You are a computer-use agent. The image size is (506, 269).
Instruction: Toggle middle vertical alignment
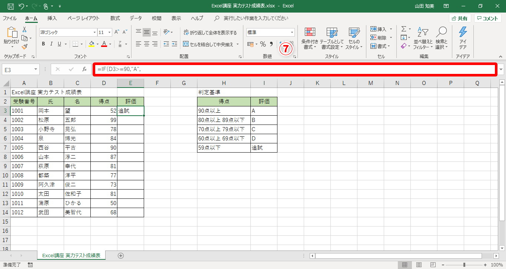tap(147, 32)
